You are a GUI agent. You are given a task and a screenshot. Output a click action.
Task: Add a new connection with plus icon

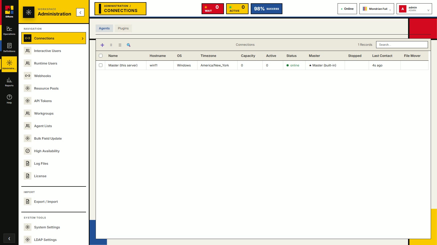102,45
